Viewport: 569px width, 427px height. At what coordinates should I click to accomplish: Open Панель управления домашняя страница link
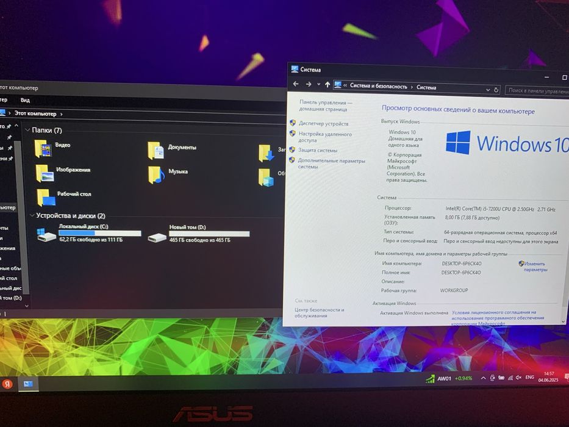pos(325,106)
